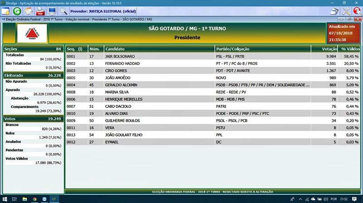Image resolution: width=363 pixels, height=203 pixels.
Task: Click the % Válidos column header
Action: point(349,48)
